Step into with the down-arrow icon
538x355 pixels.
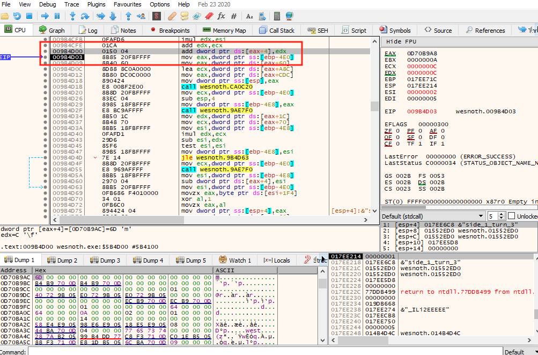click(x=72, y=16)
